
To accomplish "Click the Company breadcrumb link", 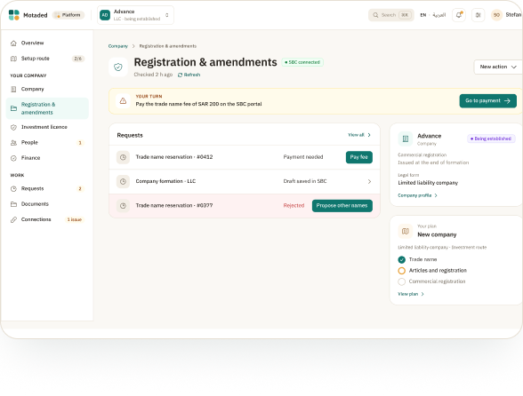I will [x=118, y=46].
